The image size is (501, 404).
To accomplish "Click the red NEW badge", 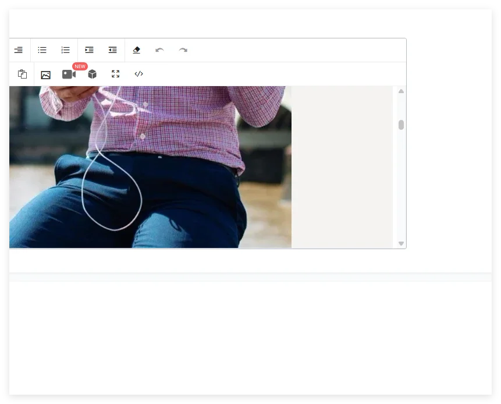I will click(x=80, y=66).
